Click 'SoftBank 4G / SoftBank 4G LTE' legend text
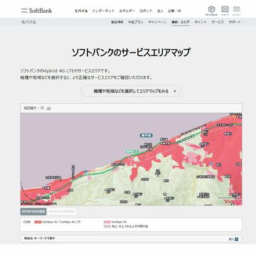256x256 pixels. click(62, 222)
